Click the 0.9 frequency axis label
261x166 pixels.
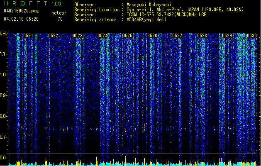[x=3, y=95]
